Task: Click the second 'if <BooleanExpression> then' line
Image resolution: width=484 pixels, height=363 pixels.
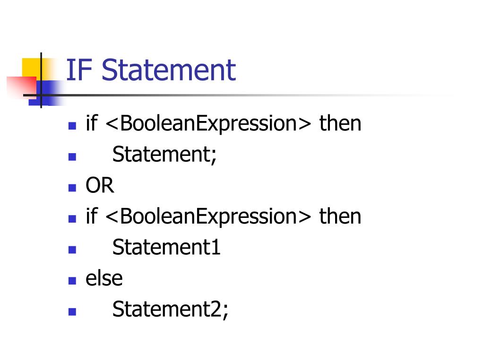Action: point(224,216)
